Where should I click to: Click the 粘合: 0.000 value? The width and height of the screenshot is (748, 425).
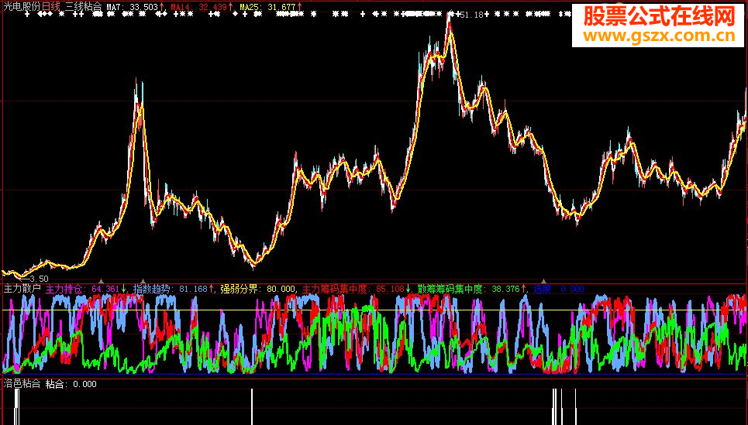click(71, 384)
